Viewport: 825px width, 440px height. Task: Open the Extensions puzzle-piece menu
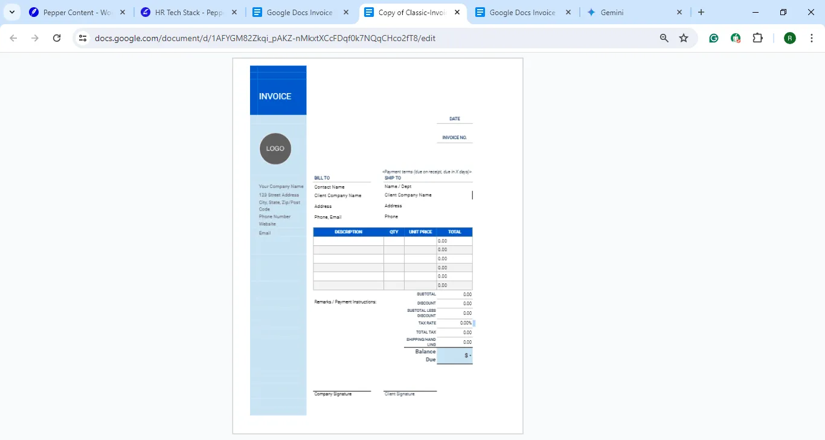pyautogui.click(x=757, y=38)
